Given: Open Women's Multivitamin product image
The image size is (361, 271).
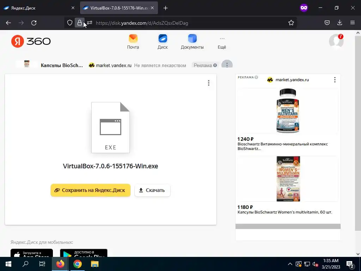Looking at the screenshot, I should [288, 179].
